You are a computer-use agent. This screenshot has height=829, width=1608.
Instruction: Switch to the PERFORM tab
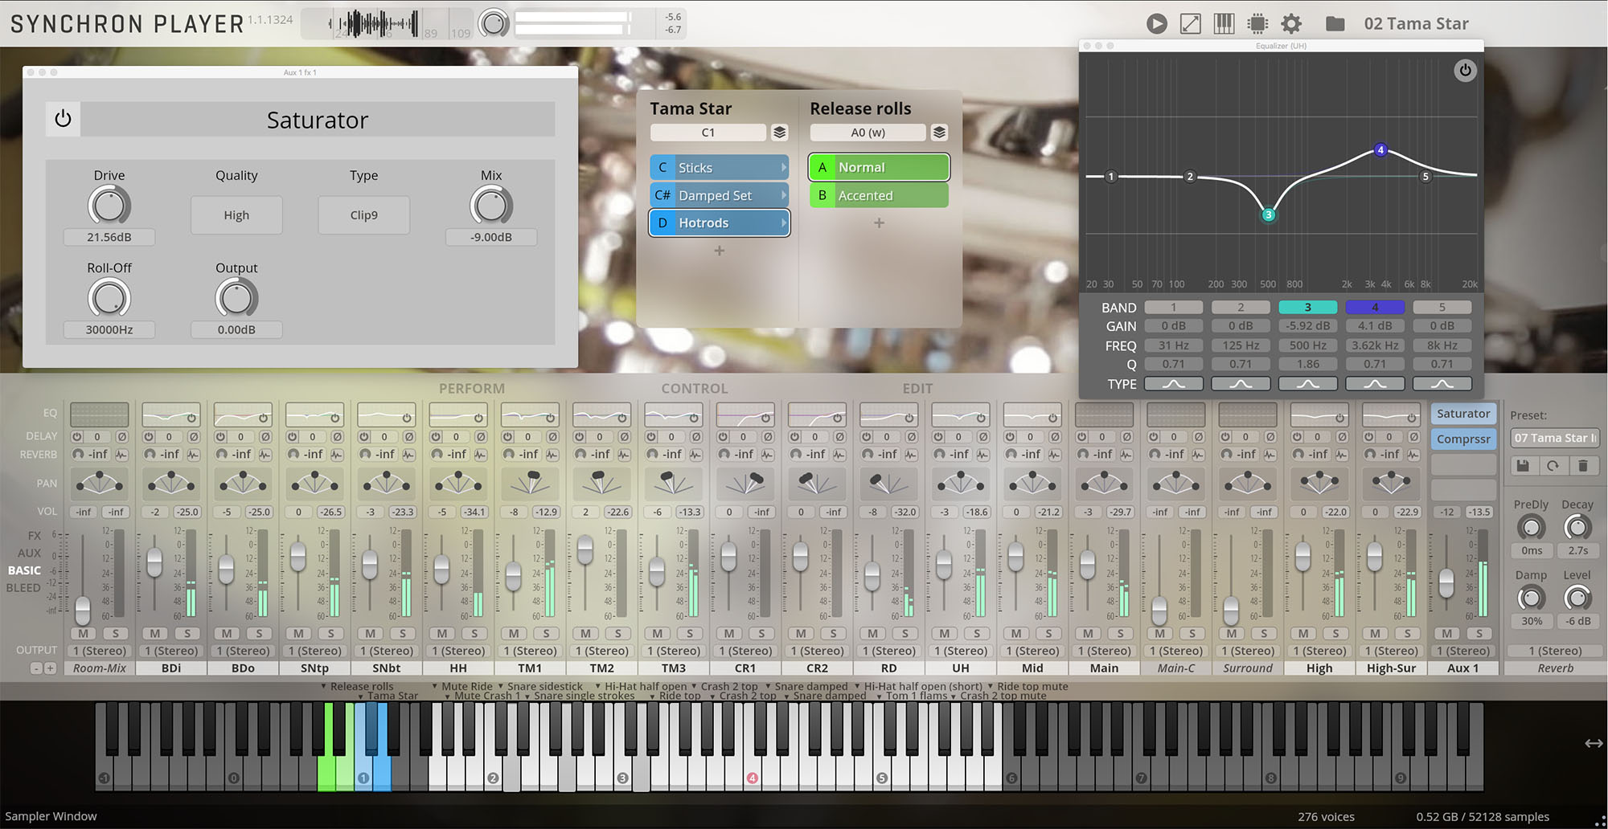(472, 388)
